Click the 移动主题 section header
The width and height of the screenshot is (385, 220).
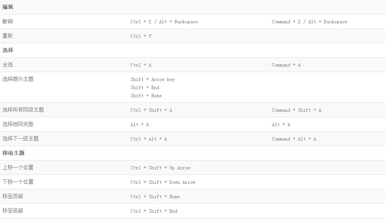point(13,153)
